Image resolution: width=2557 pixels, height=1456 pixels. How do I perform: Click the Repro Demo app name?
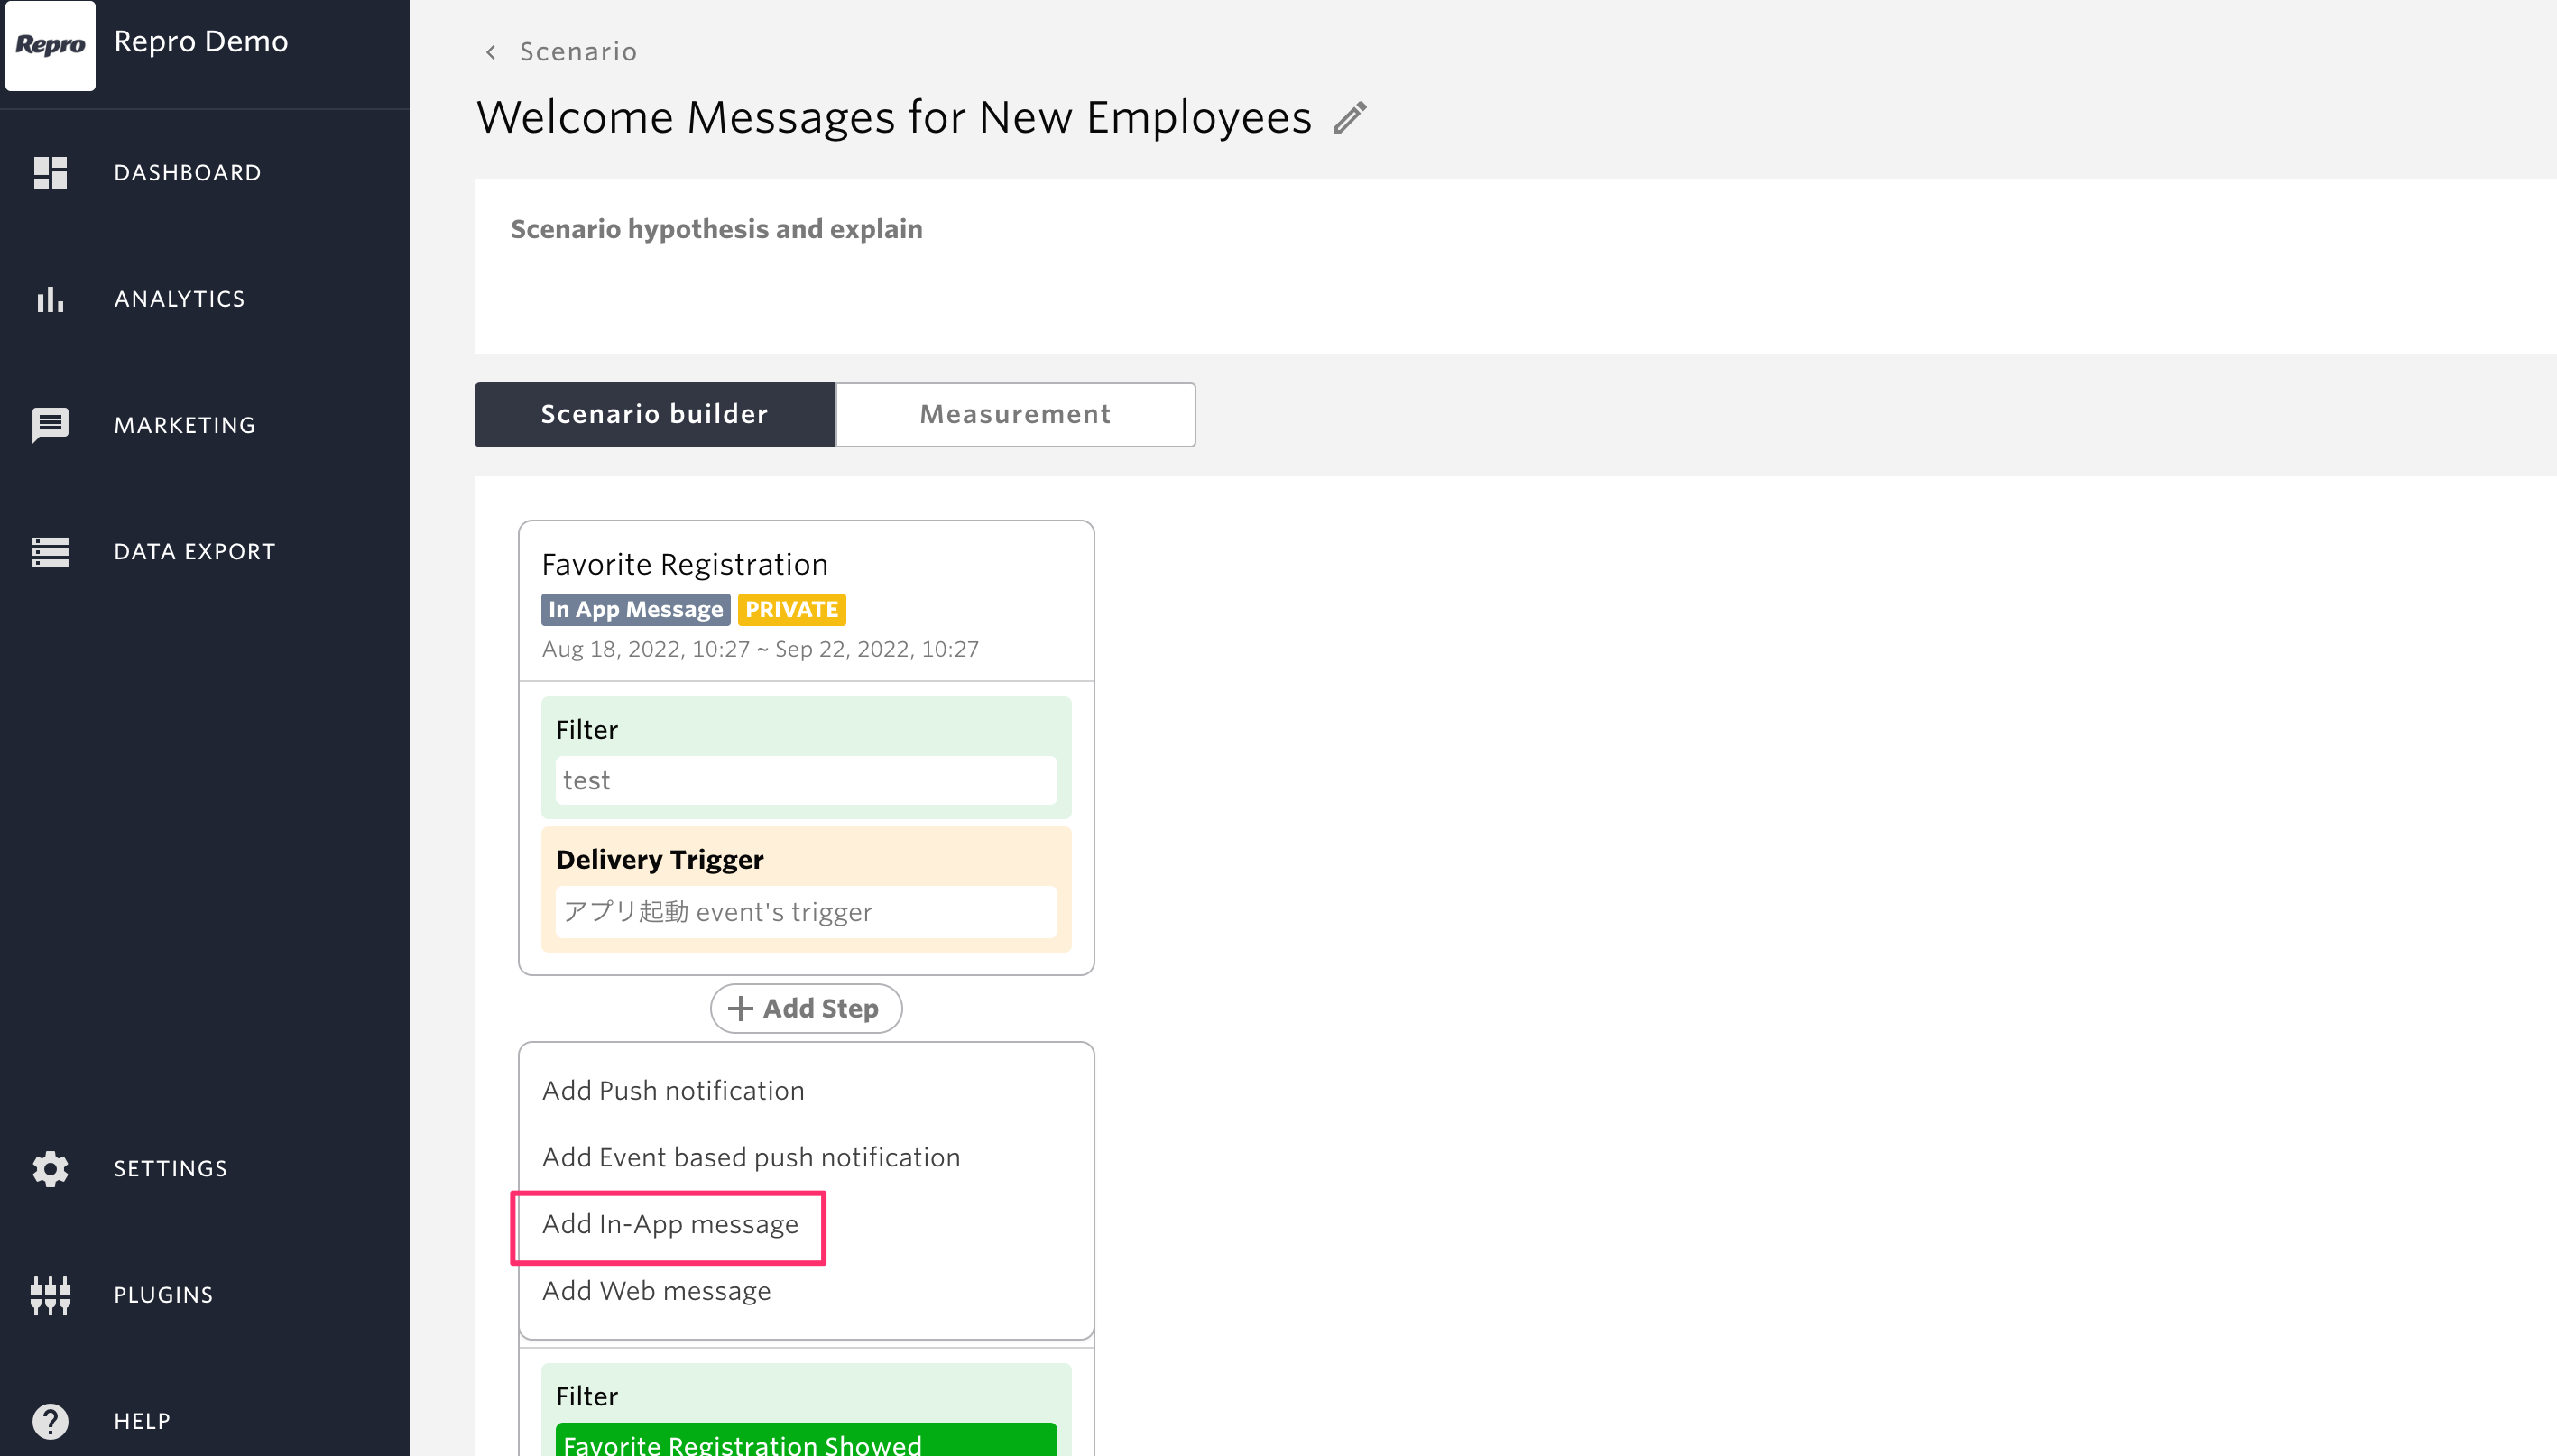[201, 41]
